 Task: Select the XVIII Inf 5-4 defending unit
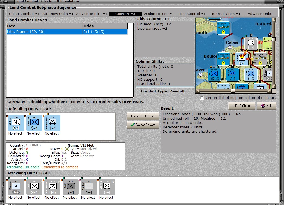tap(34, 123)
